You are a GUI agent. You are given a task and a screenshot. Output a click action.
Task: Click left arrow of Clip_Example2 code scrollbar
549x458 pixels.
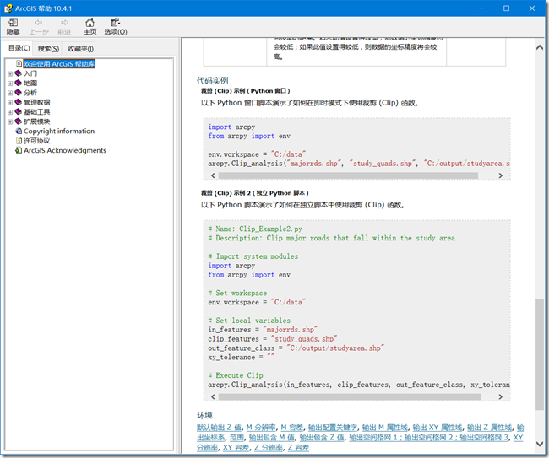[x=213, y=396]
